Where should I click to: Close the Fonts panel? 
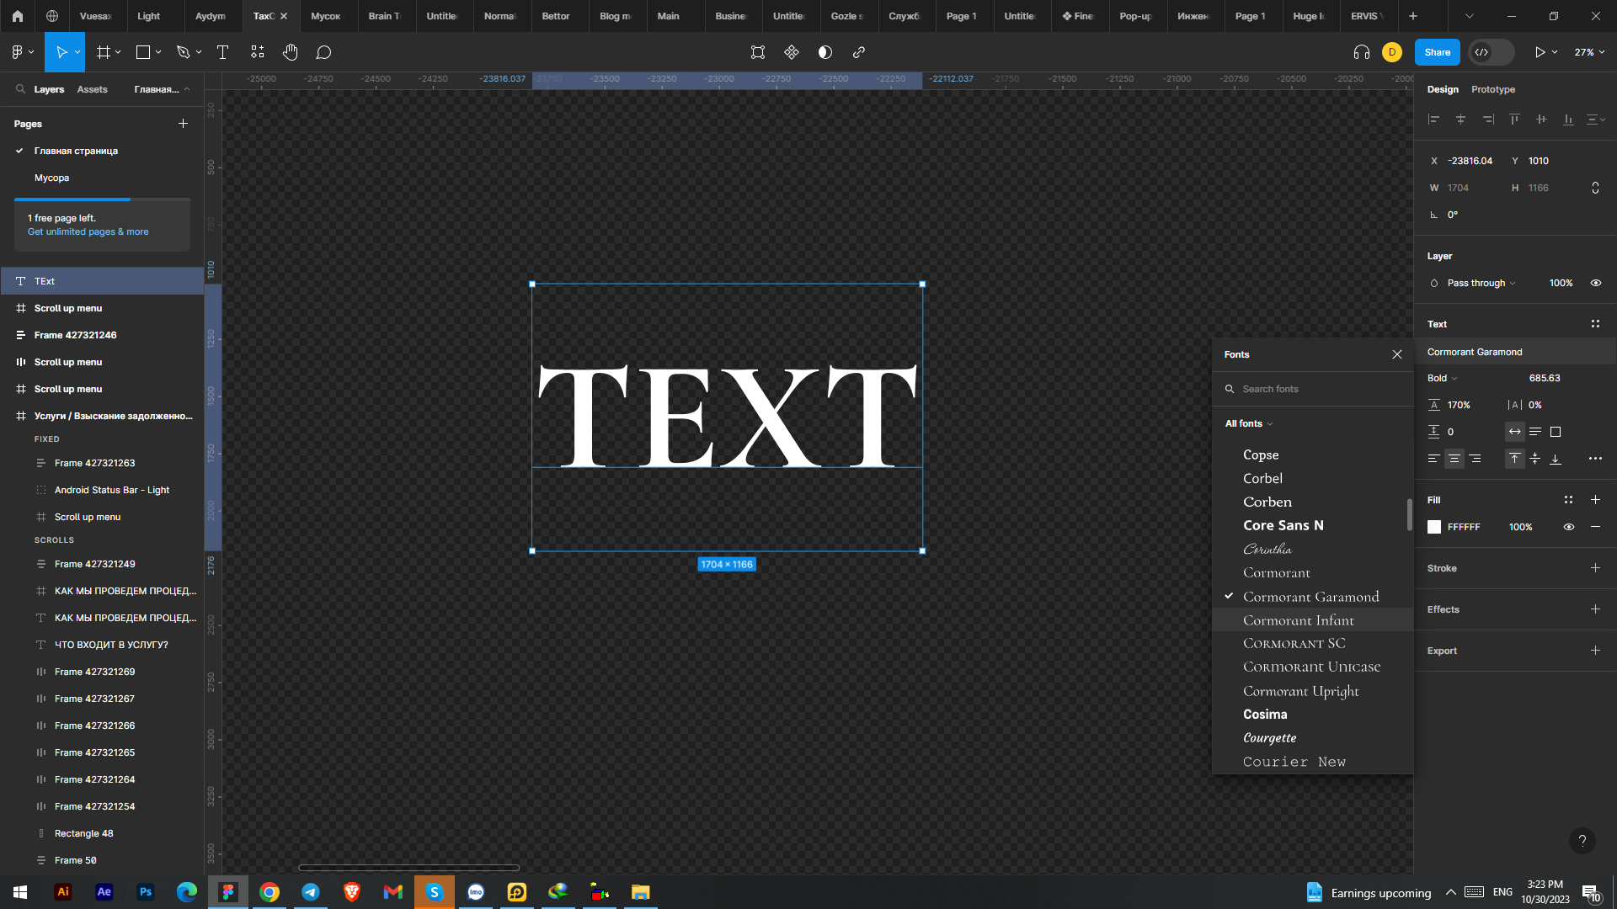pyautogui.click(x=1397, y=354)
